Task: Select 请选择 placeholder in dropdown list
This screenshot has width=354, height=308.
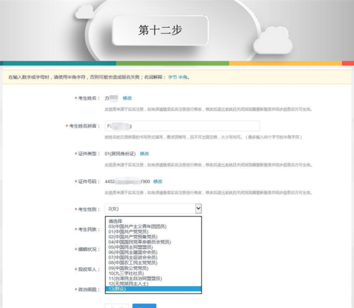Action: (115, 221)
